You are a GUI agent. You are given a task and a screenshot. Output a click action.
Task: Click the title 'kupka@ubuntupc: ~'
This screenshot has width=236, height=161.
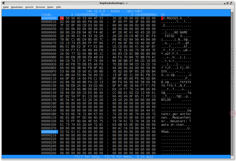tap(114, 3)
